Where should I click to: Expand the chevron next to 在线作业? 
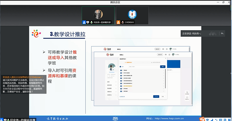pos(116,95)
